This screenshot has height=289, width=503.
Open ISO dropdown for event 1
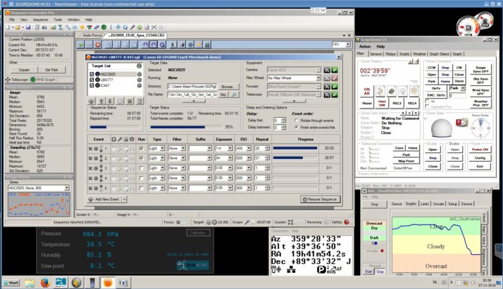pos(249,148)
